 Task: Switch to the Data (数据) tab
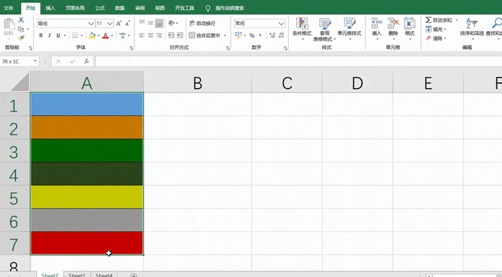click(120, 8)
